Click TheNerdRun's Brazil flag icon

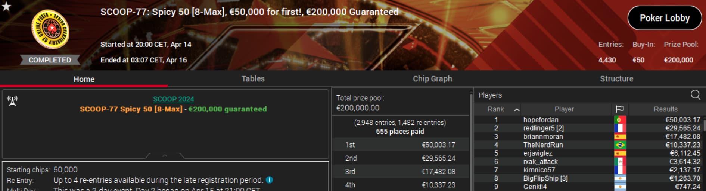coord(620,145)
